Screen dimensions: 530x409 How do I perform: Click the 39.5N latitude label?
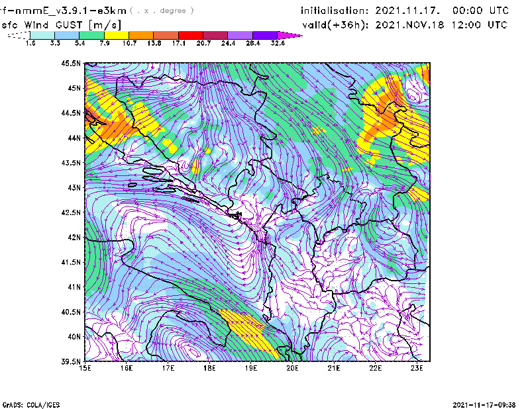click(71, 362)
